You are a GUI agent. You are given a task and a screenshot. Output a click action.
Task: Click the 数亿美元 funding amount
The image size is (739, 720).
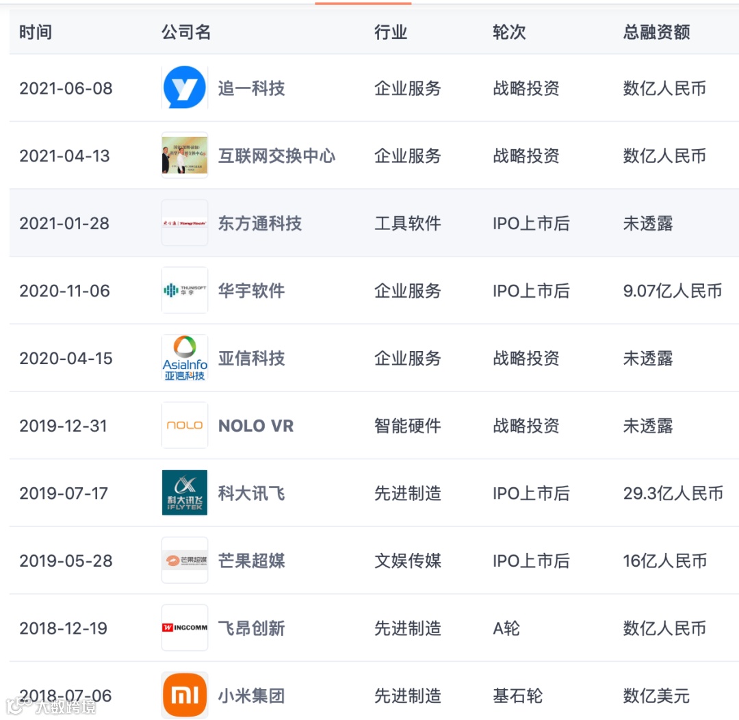[656, 695]
